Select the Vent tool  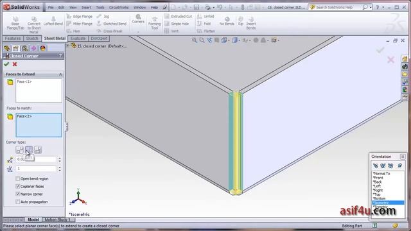tap(171, 31)
